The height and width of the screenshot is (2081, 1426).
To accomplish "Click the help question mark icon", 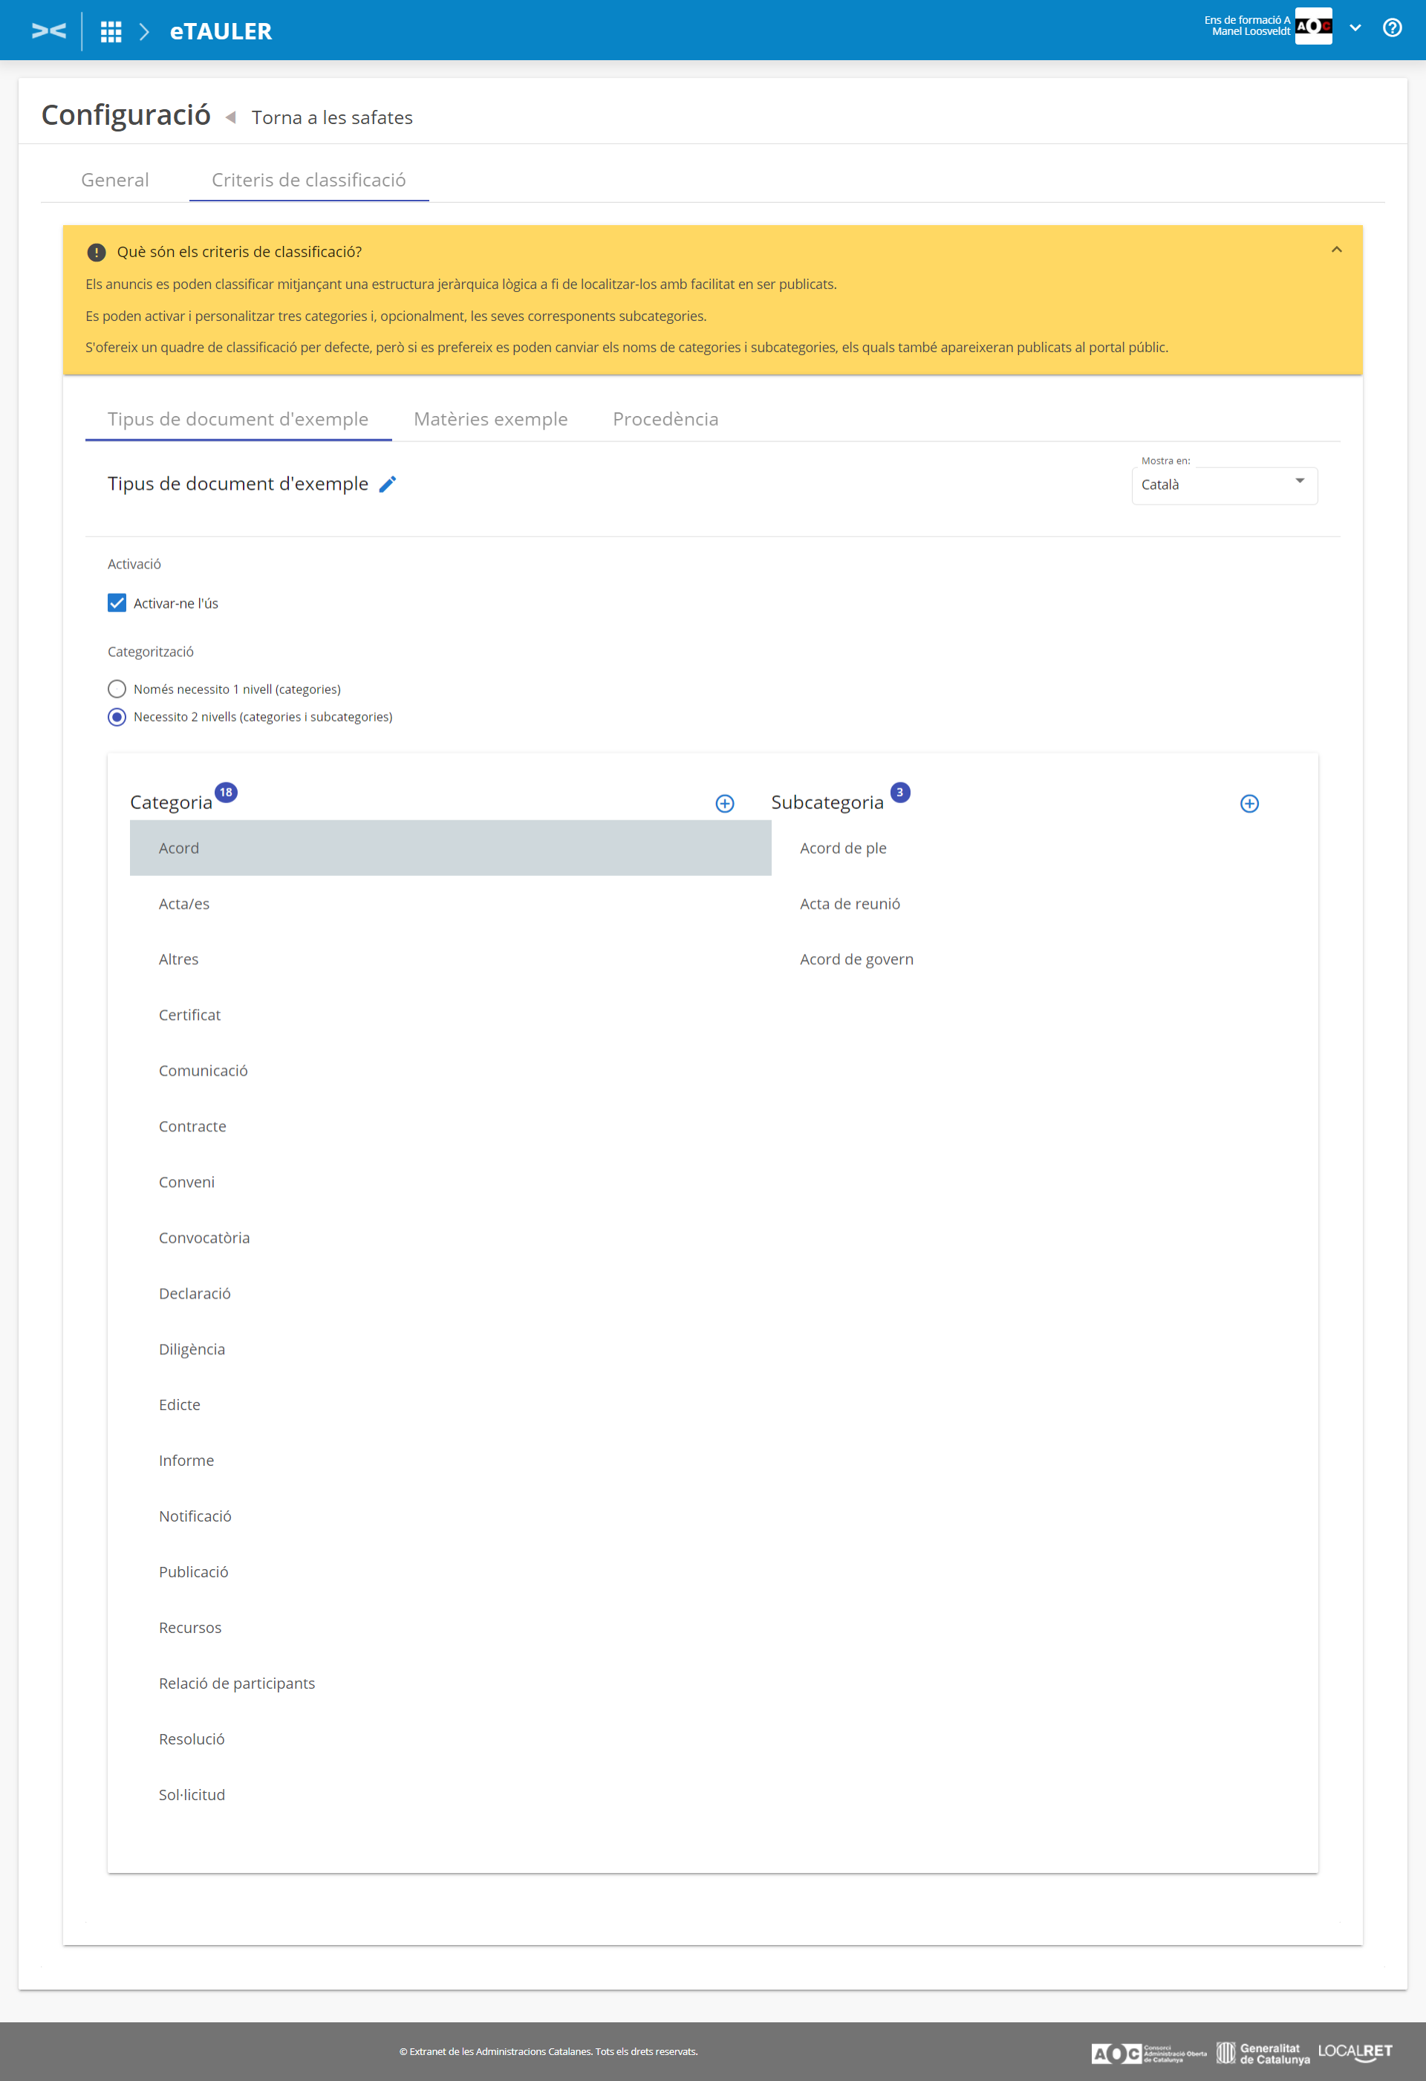I will click(1392, 27).
